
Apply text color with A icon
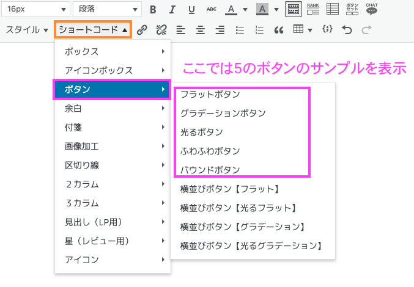(231, 10)
